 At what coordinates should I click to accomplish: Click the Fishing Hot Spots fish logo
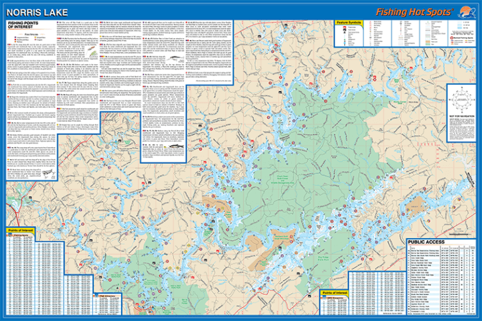(467, 12)
